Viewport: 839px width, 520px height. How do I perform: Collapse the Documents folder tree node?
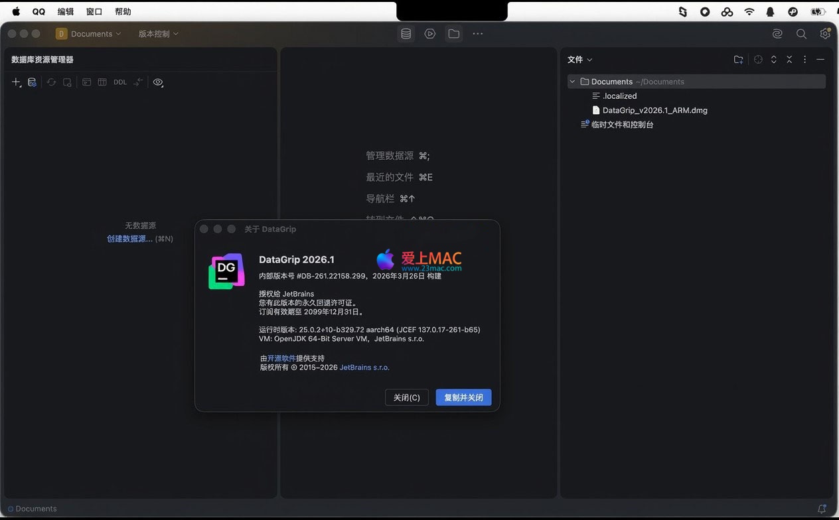pos(573,82)
